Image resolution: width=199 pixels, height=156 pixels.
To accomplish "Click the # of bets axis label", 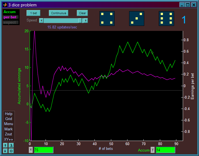I will pos(106,149).
